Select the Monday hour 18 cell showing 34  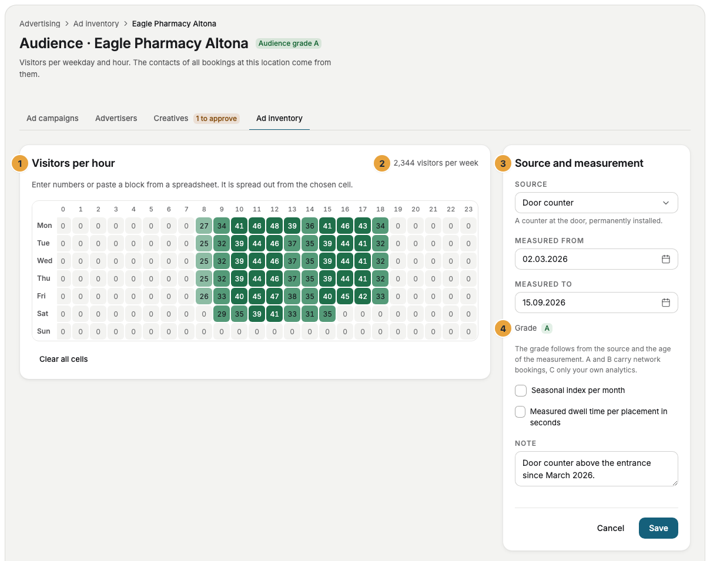pyautogui.click(x=380, y=226)
